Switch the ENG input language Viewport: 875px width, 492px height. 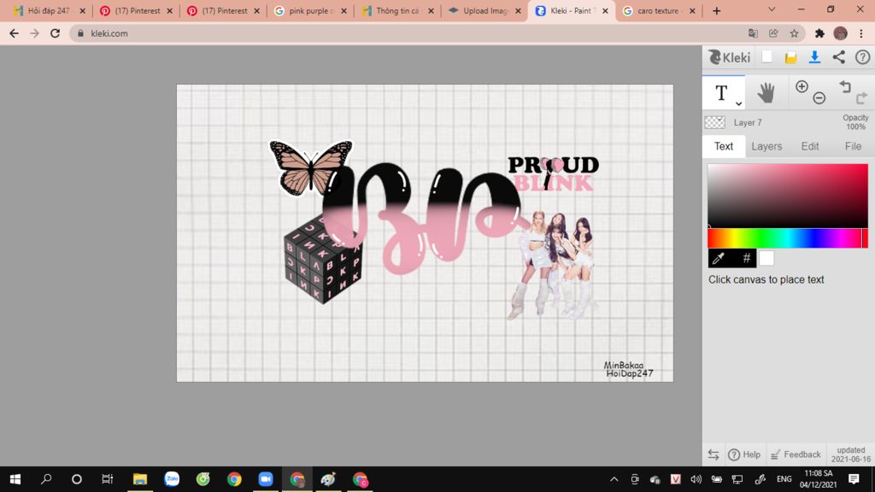(x=784, y=479)
